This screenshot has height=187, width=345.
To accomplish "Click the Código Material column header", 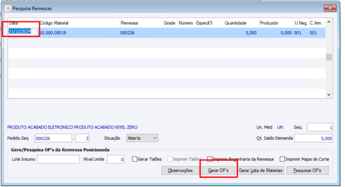I will click(x=79, y=23).
